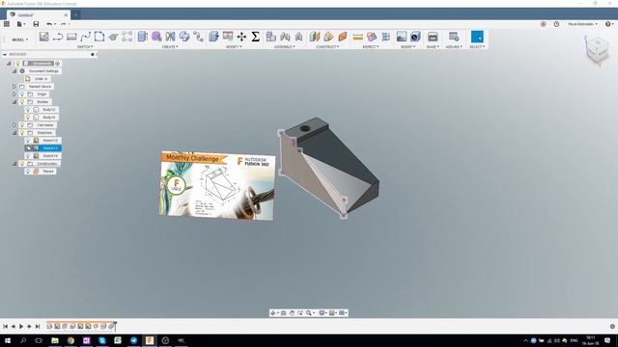618x347 pixels.
Task: Activate the blue Select tool
Action: point(477,37)
